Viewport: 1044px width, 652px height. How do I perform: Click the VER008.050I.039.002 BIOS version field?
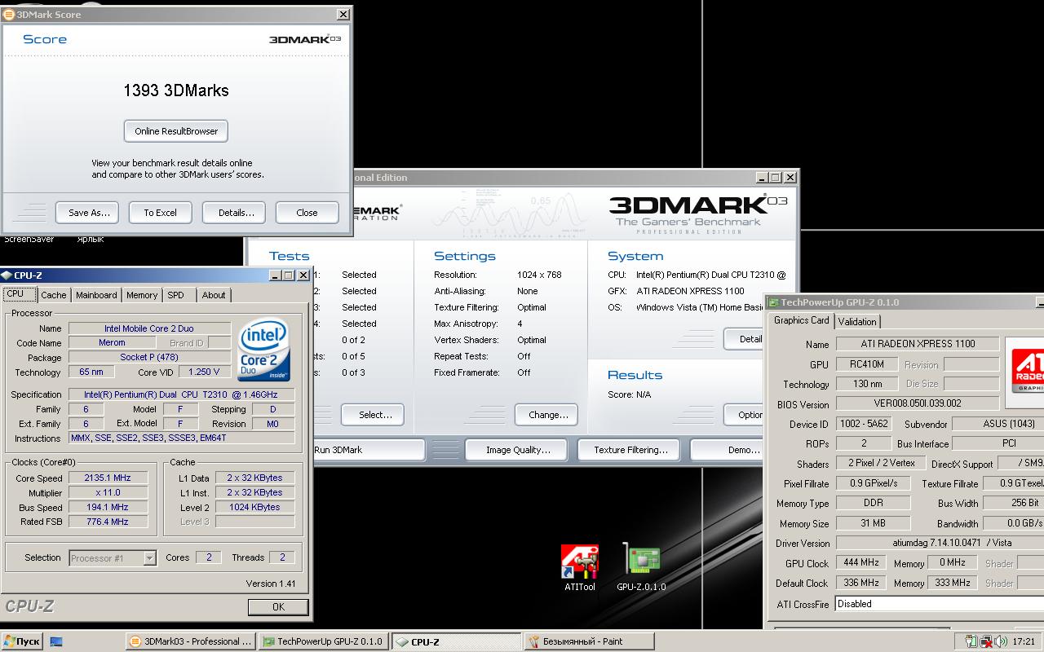point(918,403)
